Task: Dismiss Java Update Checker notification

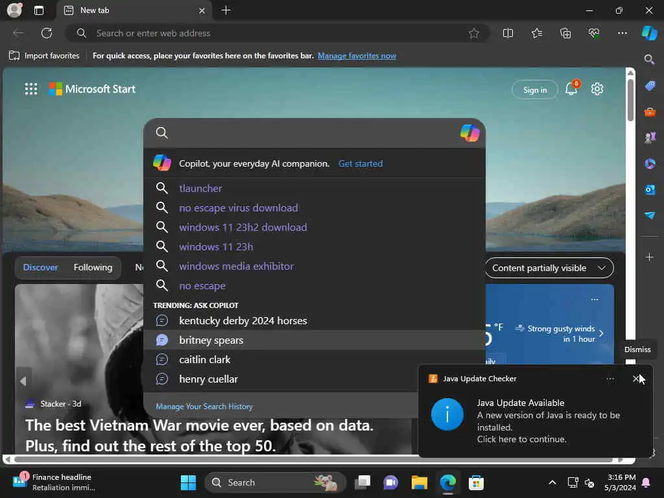Action: tap(635, 379)
